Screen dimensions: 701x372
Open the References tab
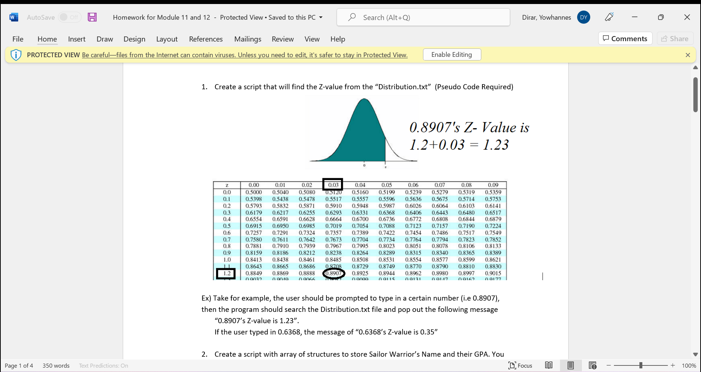[x=205, y=39]
